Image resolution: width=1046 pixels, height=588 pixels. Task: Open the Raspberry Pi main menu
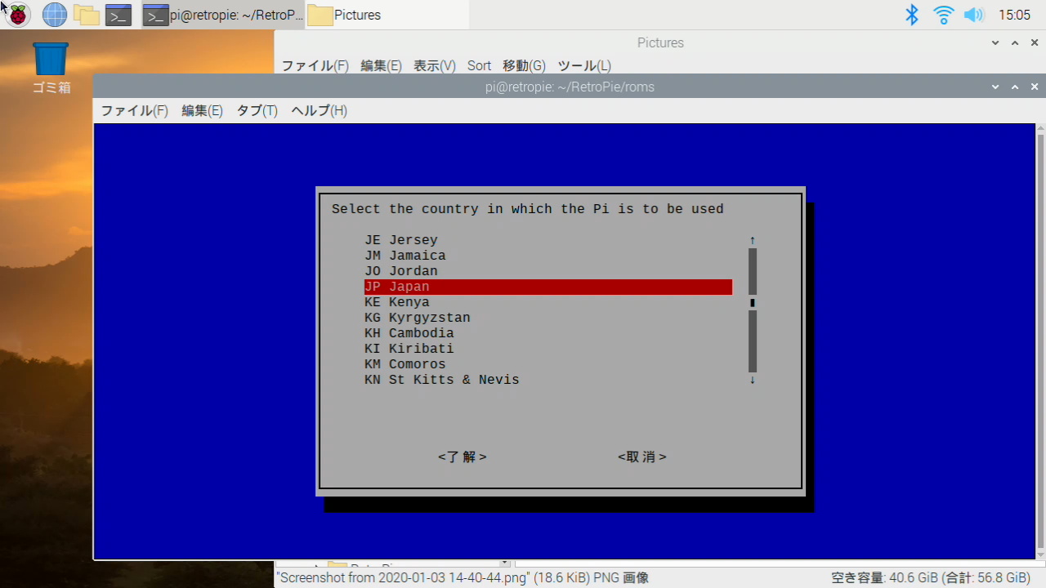[17, 14]
